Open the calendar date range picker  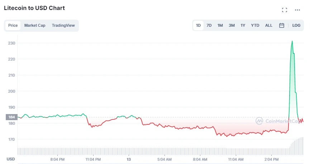tap(282, 25)
